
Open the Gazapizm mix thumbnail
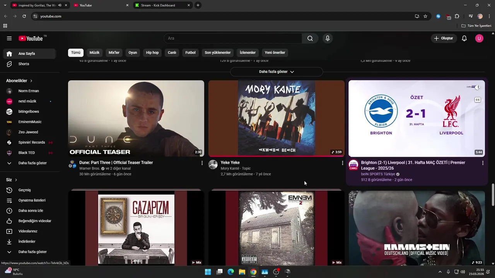136,228
